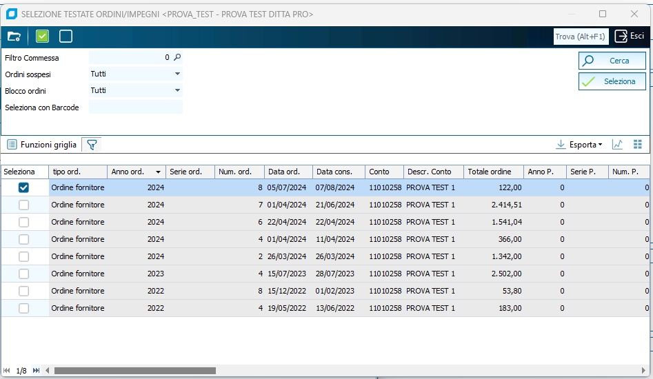The width and height of the screenshot is (653, 379).
Task: Click the total cell 183,00
Action: [x=494, y=308]
